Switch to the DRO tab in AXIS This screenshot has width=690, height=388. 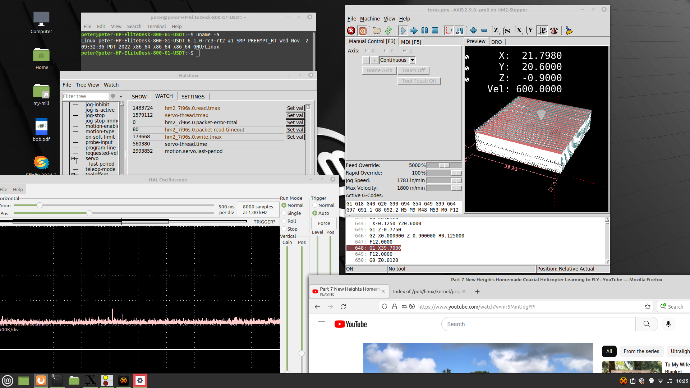click(496, 42)
